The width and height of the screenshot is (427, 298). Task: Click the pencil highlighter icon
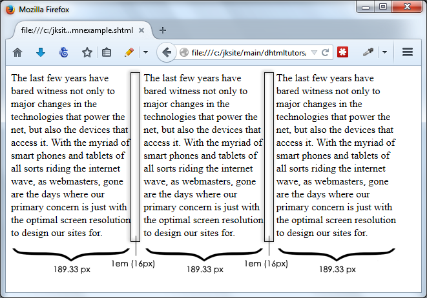point(129,52)
